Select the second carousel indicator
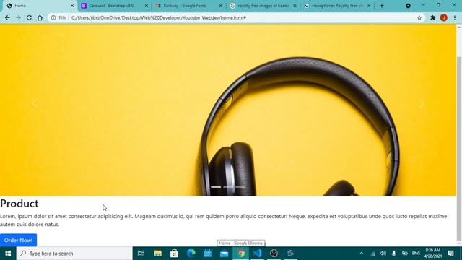Image resolution: width=462 pixels, height=260 pixels. [229, 187]
